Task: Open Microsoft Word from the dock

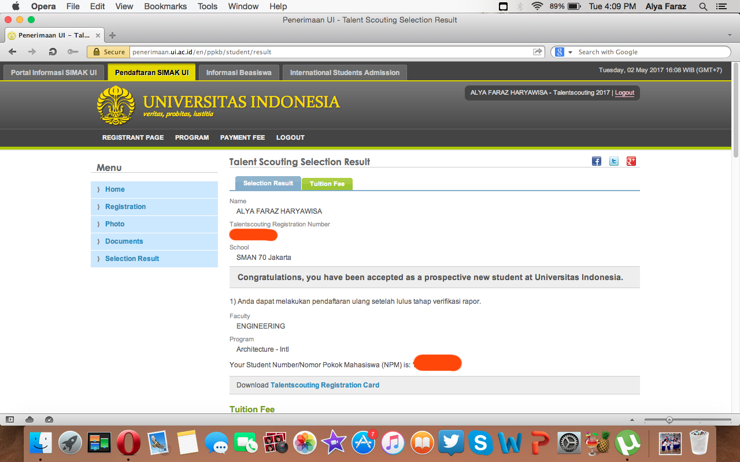Action: point(510,442)
